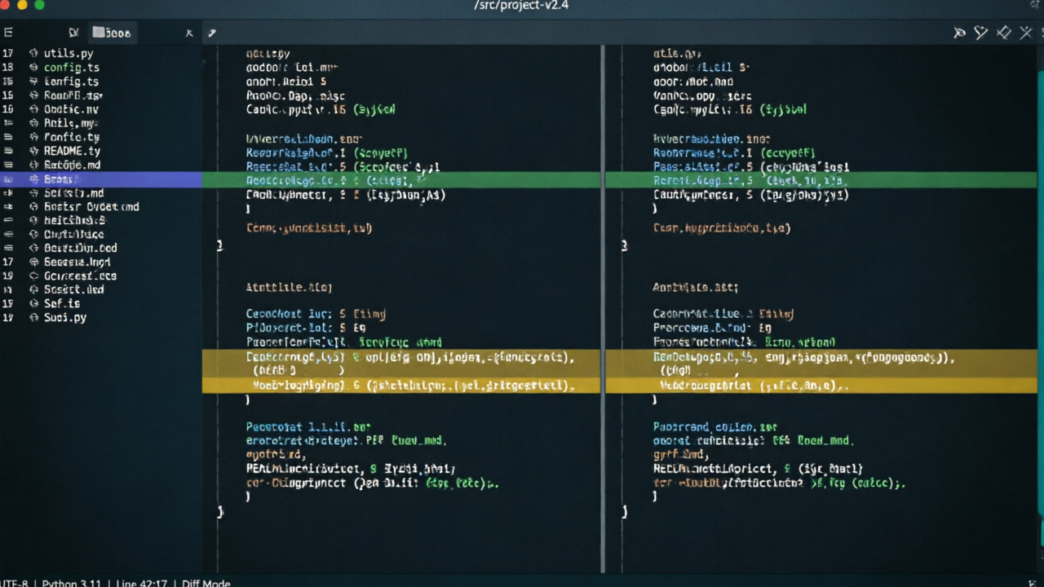The height and width of the screenshot is (587, 1044).
Task: Click Line 42:17 in the status bar
Action: pos(141,583)
